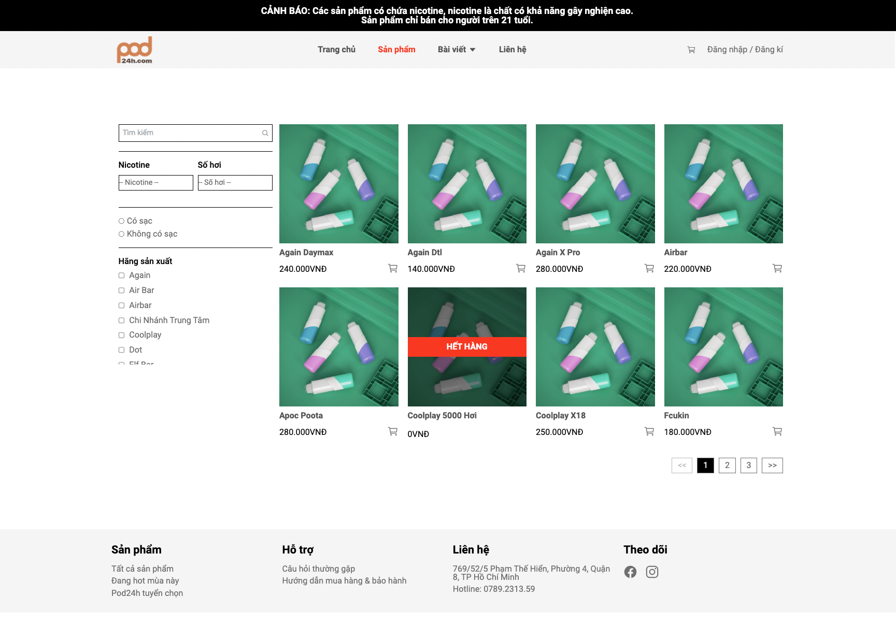Screen dimensions: 896x641
Task: Open the shopping cart icon in header
Action: point(691,50)
